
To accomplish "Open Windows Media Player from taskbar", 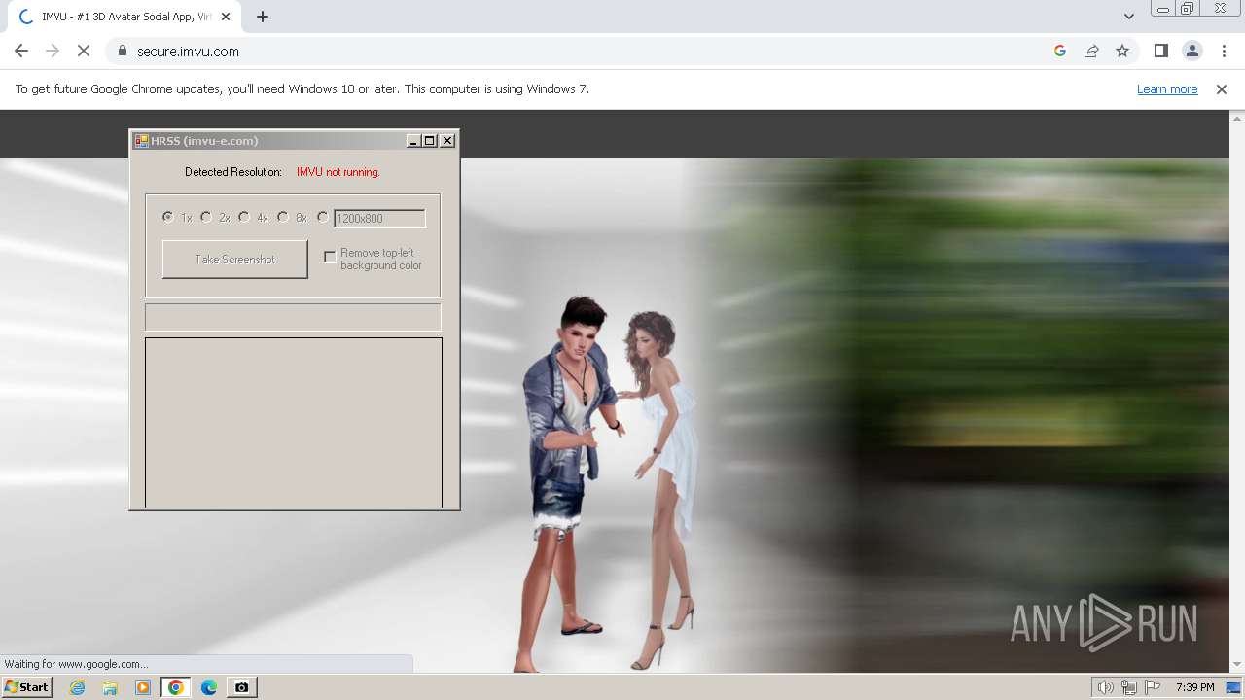I will click(143, 687).
